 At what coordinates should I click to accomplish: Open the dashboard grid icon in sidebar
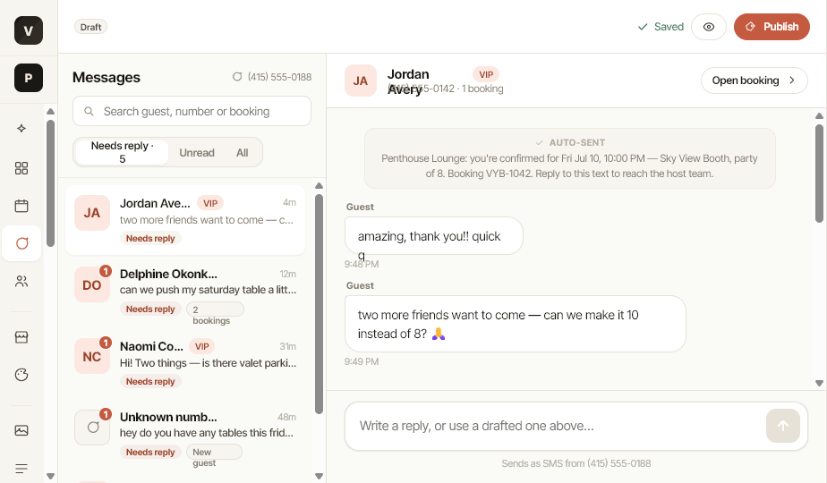[x=21, y=168]
